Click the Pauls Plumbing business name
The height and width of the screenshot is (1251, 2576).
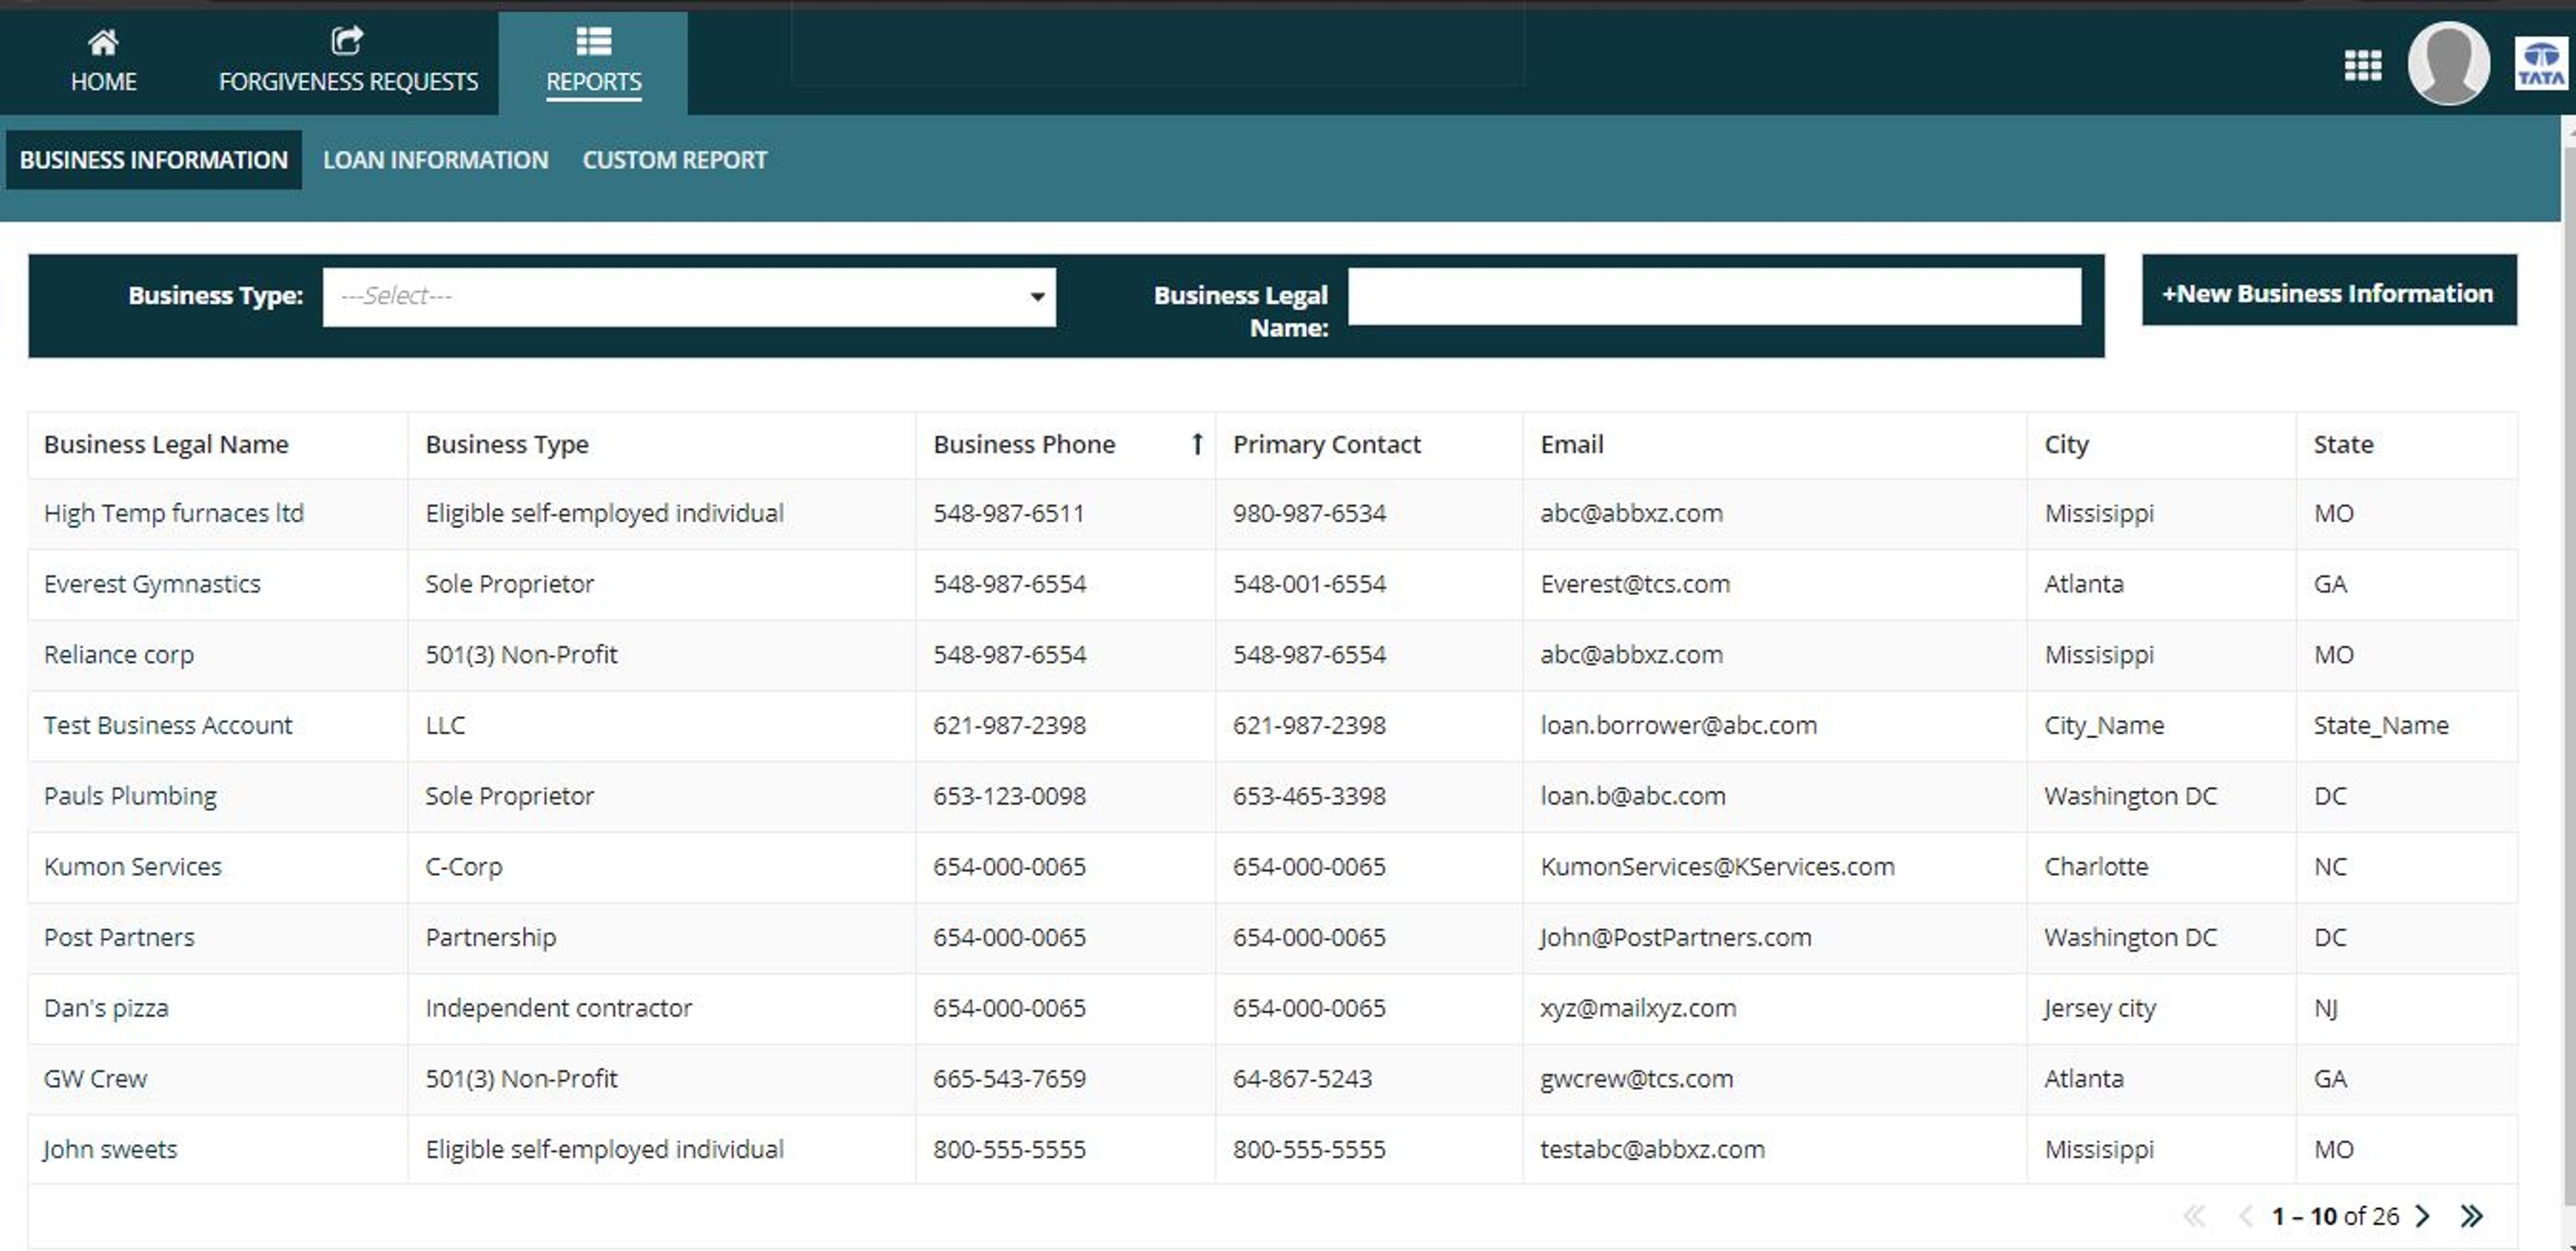point(130,797)
